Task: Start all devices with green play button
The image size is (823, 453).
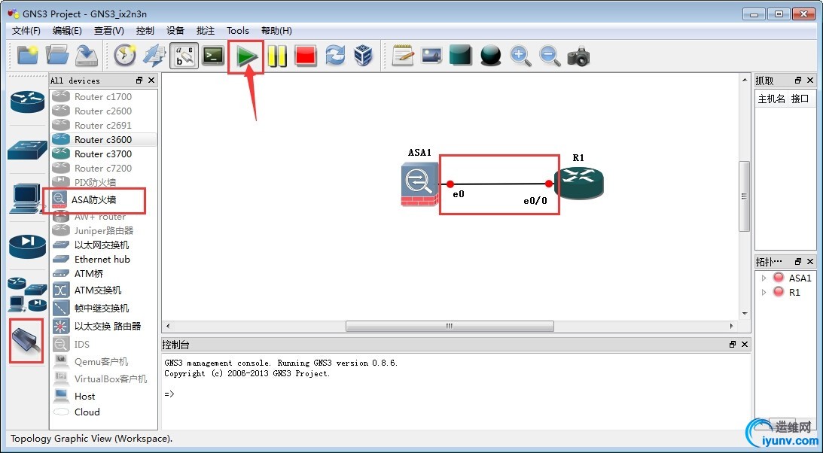Action: pos(245,56)
